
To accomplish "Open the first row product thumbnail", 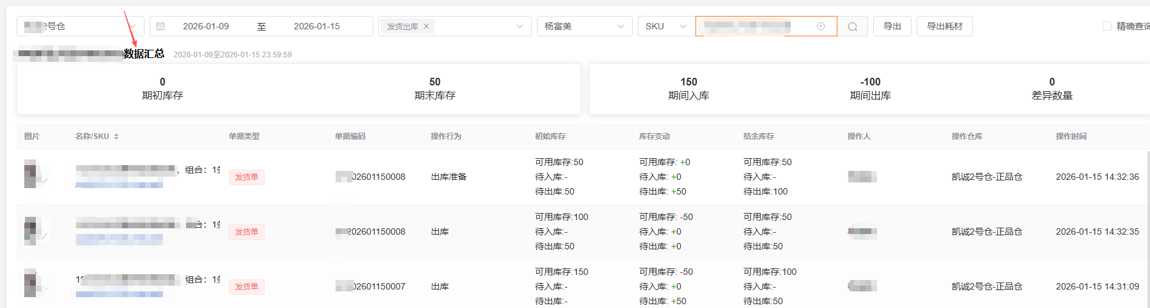I will (33, 174).
